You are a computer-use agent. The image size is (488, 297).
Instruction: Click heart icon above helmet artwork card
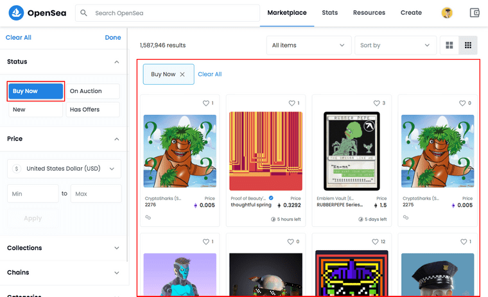tap(290, 242)
